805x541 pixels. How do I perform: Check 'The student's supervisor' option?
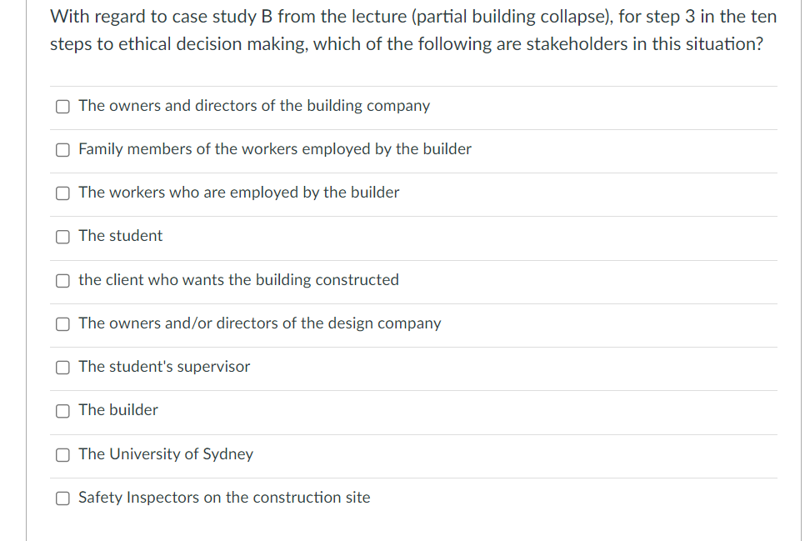(62, 368)
